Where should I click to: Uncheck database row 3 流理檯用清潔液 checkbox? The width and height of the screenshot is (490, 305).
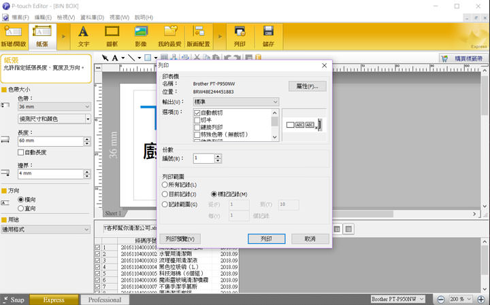[x=97, y=260]
